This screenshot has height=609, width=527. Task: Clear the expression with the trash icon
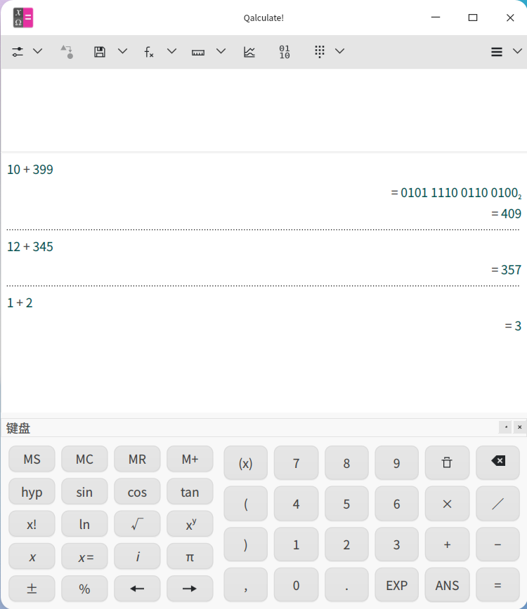coord(448,463)
